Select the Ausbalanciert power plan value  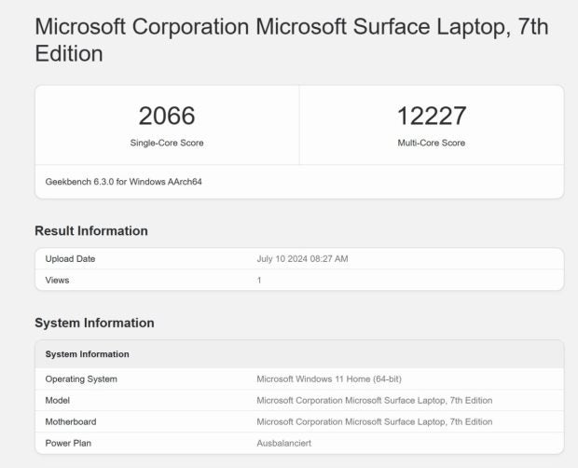283,444
